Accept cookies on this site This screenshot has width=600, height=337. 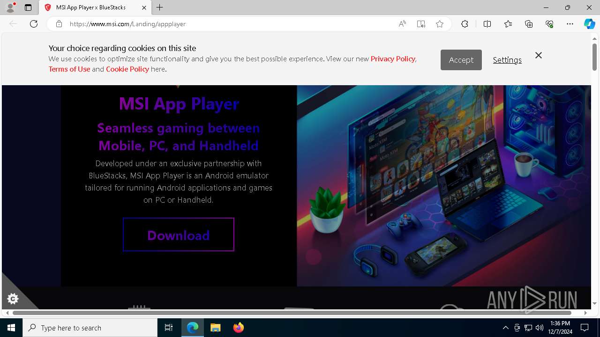[x=461, y=60]
